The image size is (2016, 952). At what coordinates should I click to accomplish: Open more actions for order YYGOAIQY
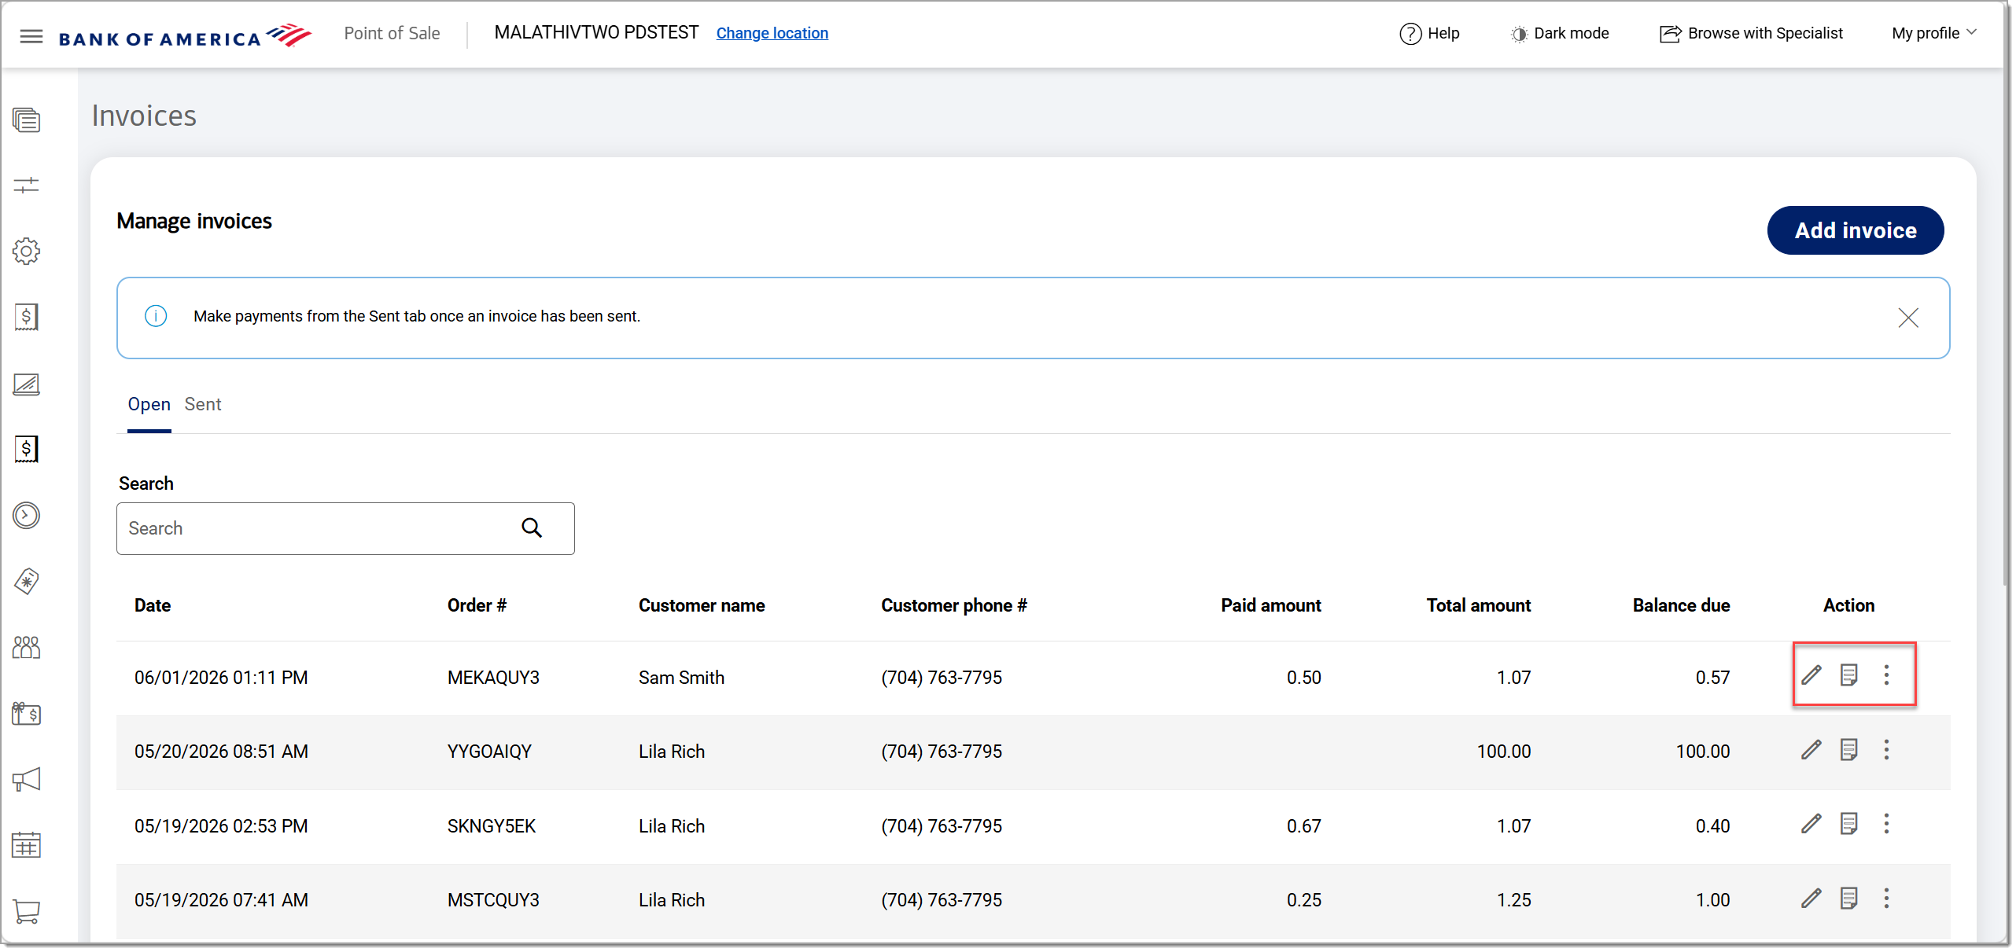point(1886,750)
